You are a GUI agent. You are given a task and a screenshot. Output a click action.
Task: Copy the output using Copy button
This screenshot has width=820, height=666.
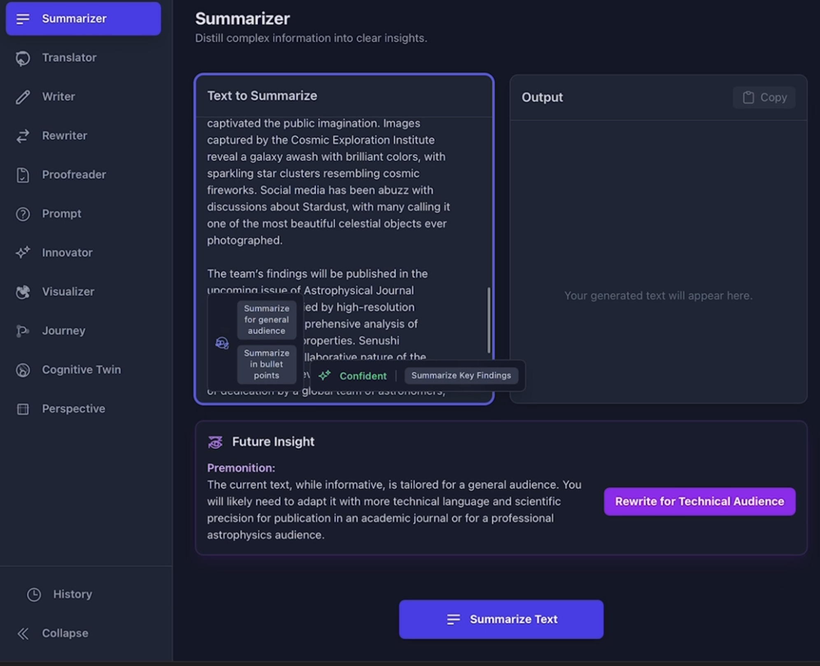(x=764, y=98)
